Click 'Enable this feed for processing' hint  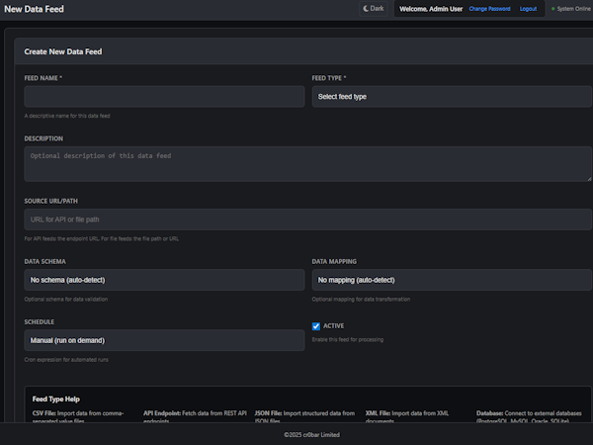348,339
